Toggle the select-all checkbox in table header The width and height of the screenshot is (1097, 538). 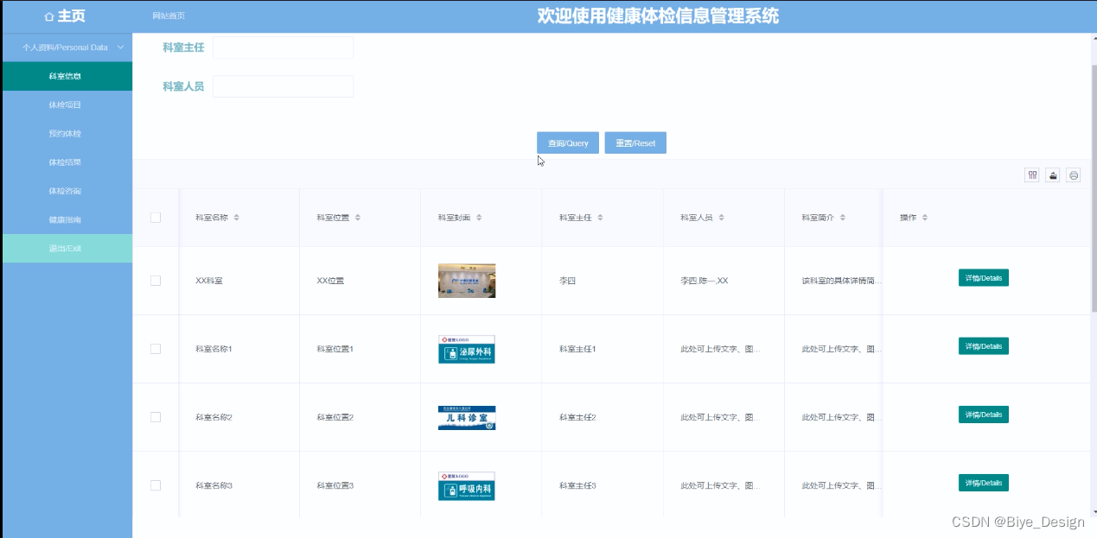click(156, 218)
